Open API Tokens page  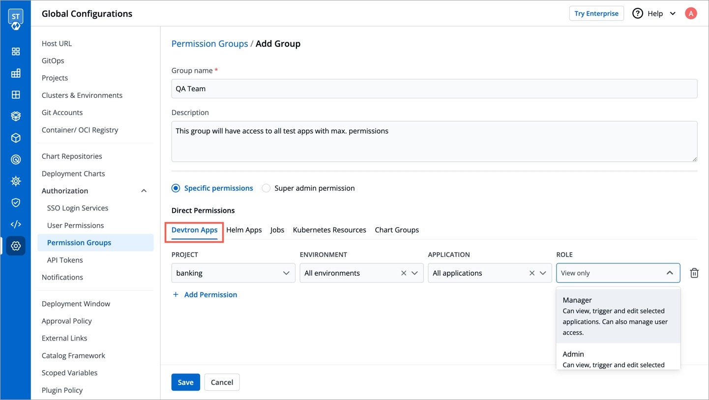(x=65, y=260)
